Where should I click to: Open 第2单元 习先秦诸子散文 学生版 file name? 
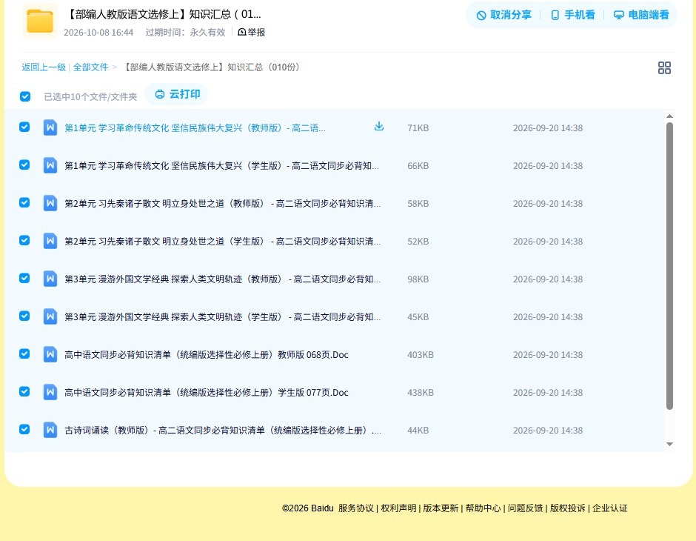pos(222,241)
